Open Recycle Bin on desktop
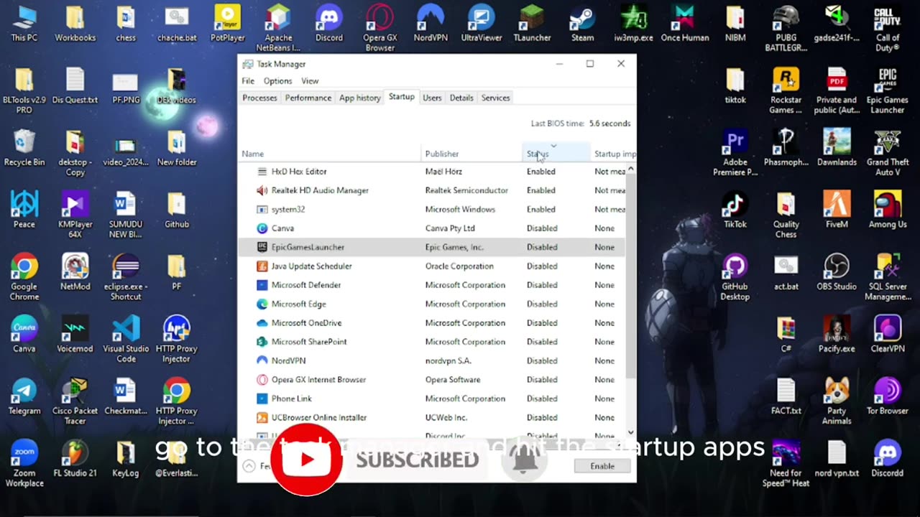Screen dimensions: 920x517 [x=24, y=148]
